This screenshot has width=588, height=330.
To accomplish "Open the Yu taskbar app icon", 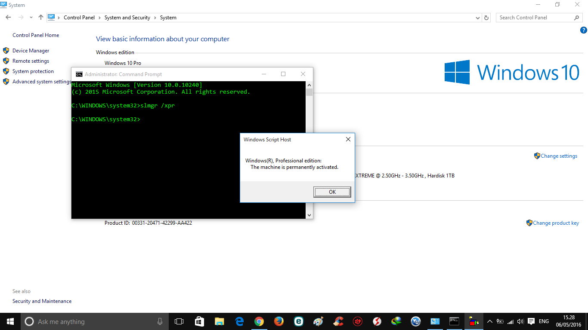I will 416,321.
